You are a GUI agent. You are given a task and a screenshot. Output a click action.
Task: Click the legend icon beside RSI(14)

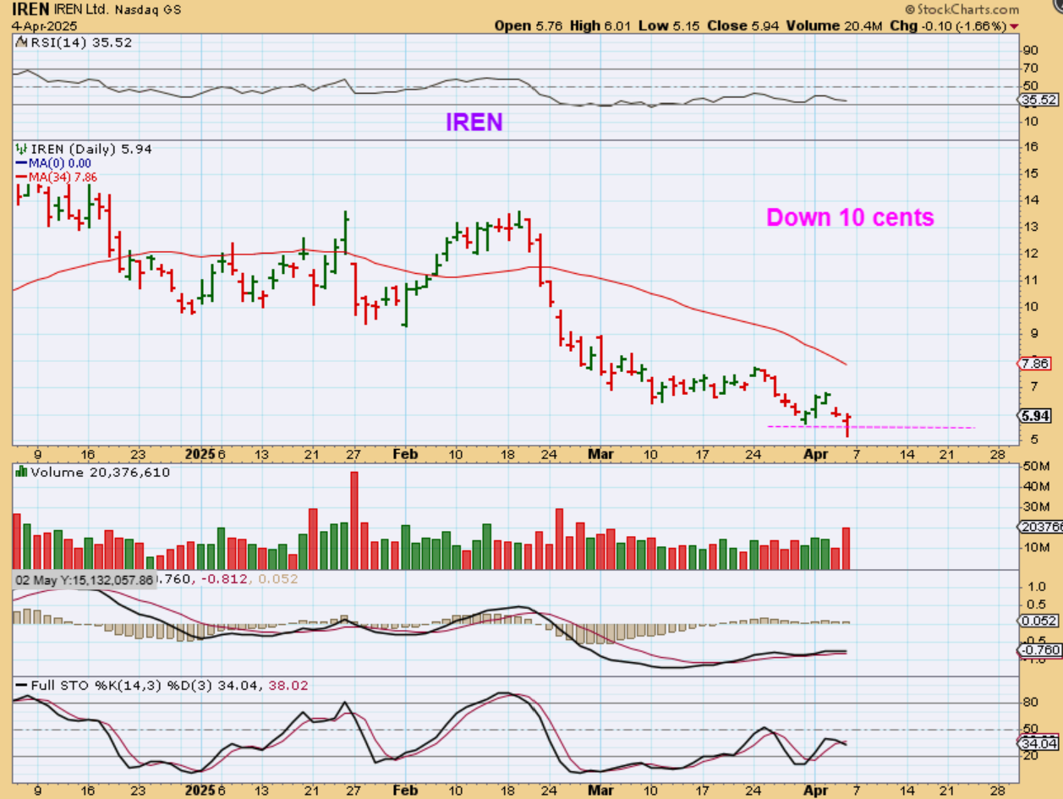21,42
